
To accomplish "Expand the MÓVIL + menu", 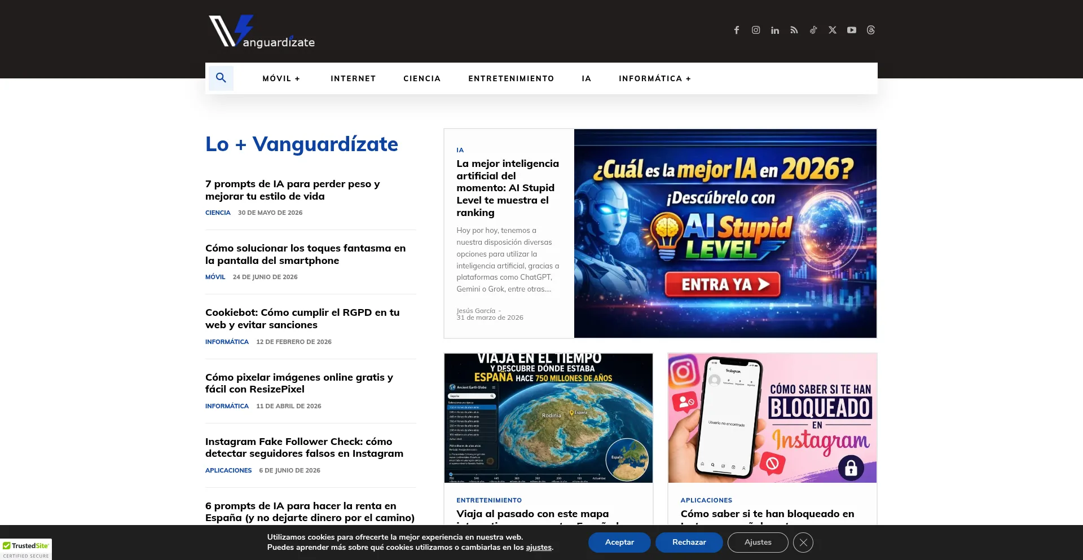I will click(x=281, y=78).
